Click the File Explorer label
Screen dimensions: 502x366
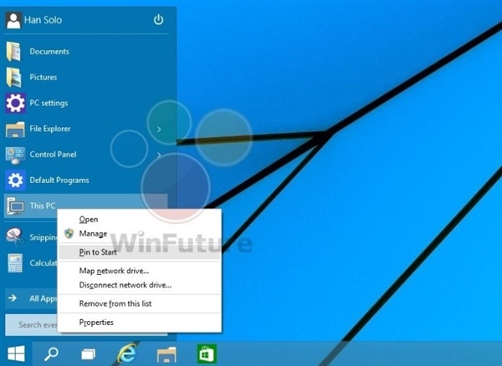click(x=50, y=129)
